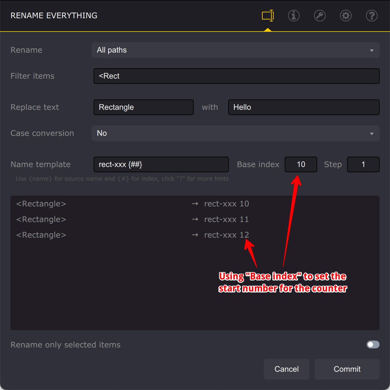The height and width of the screenshot is (390, 390).
Task: Select the key/license icon
Action: 319,16
